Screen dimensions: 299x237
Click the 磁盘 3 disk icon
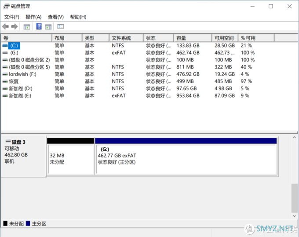[x=8, y=141]
